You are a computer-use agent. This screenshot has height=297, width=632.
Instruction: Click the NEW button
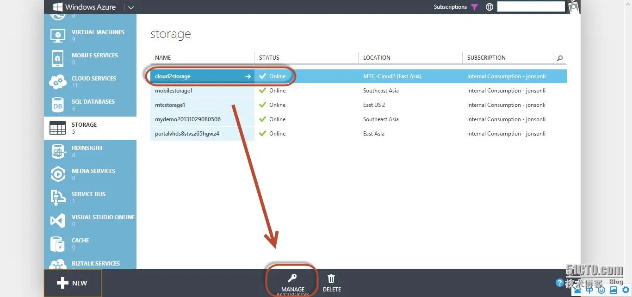73,283
